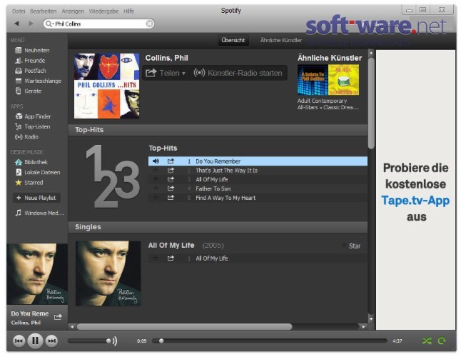Open Top-Listen in the sidebar

(x=33, y=127)
